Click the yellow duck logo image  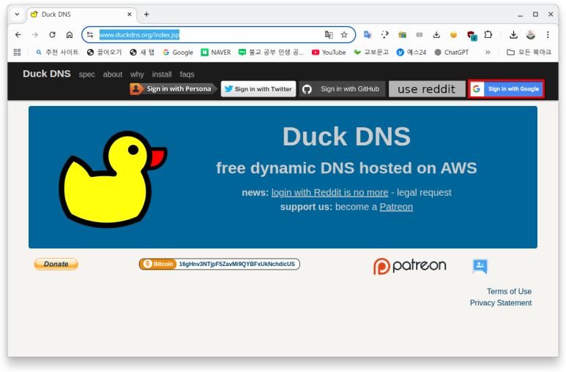pos(113,179)
